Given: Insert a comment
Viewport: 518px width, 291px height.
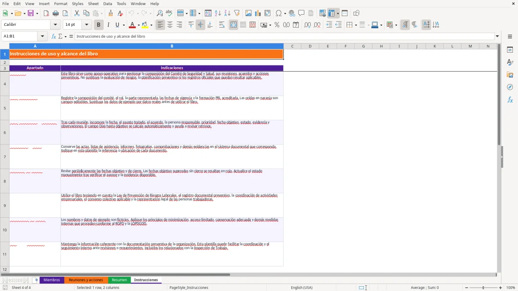Looking at the screenshot, I should point(301,13).
